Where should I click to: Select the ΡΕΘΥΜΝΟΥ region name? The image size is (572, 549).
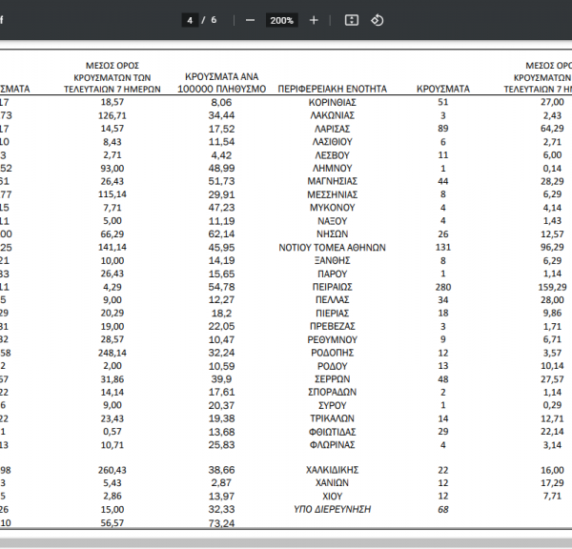click(333, 339)
